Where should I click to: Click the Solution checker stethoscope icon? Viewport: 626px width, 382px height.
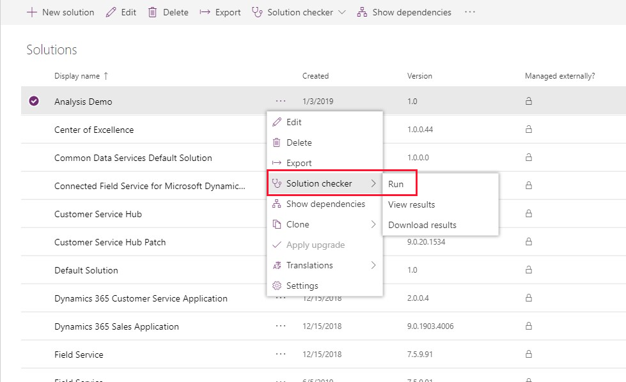(278, 183)
